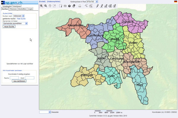Expand the Gemeinde auswählen dropdown

[x=15, y=23]
